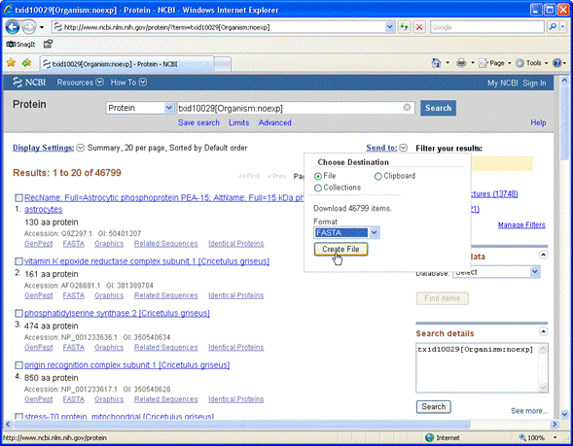Click the NCBI logo in the header
This screenshot has height=446, width=573.
[x=29, y=83]
